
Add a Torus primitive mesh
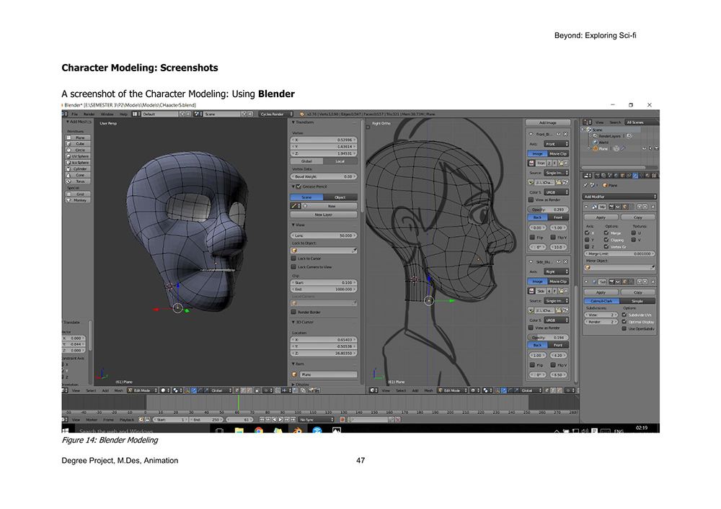click(78, 181)
